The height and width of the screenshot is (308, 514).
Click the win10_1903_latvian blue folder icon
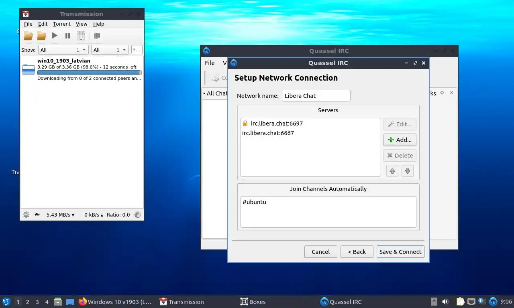(29, 69)
